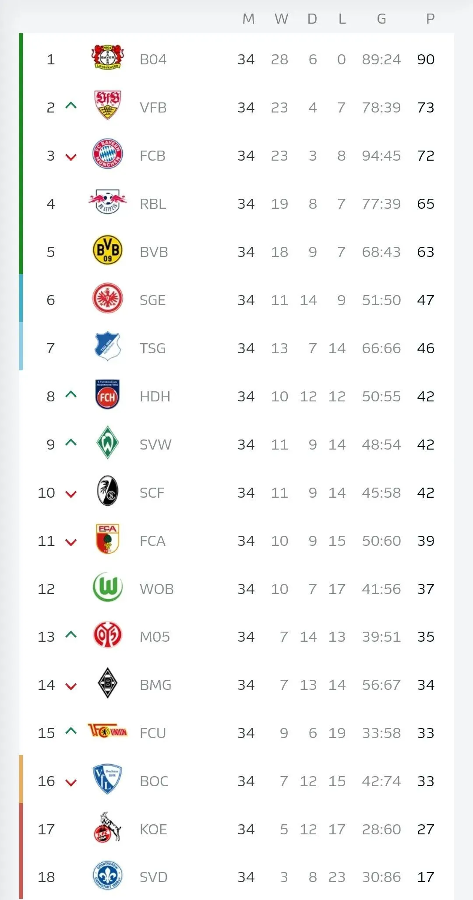473x900 pixels.
Task: Click the Bayer Leverkusen club crest
Action: [x=107, y=57]
